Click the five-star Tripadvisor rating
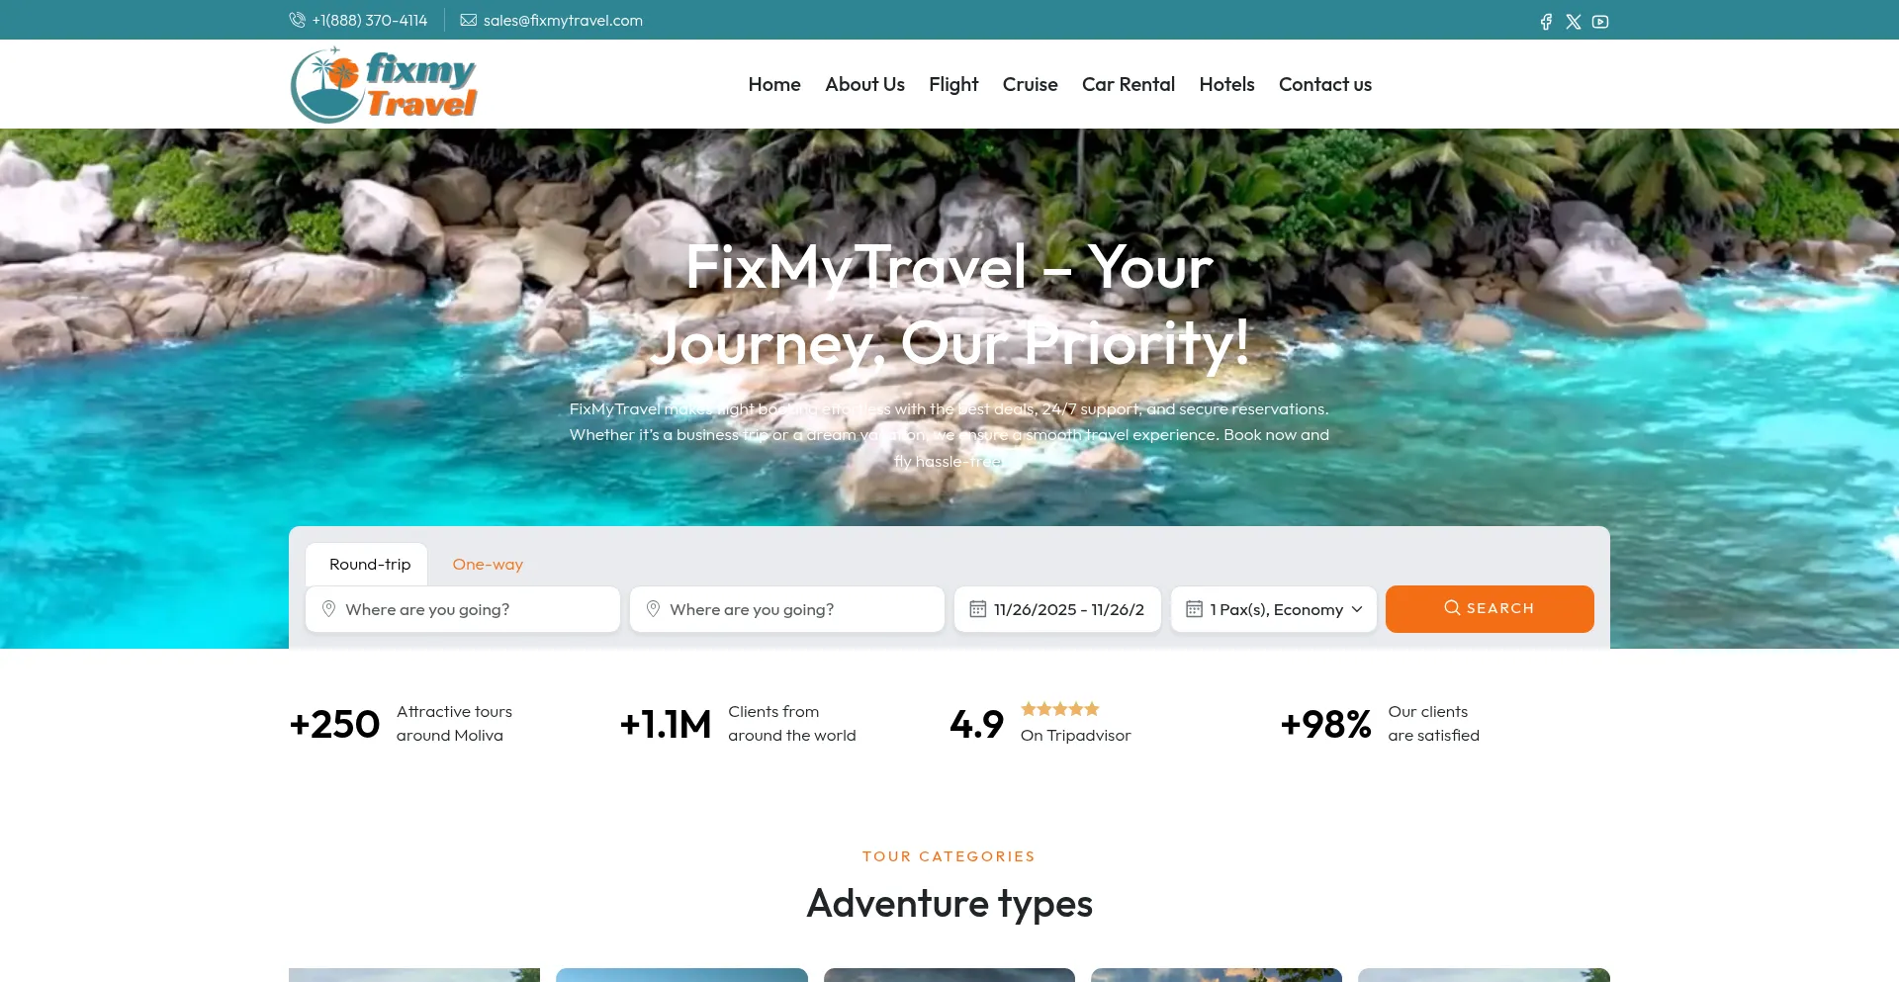 point(1060,709)
